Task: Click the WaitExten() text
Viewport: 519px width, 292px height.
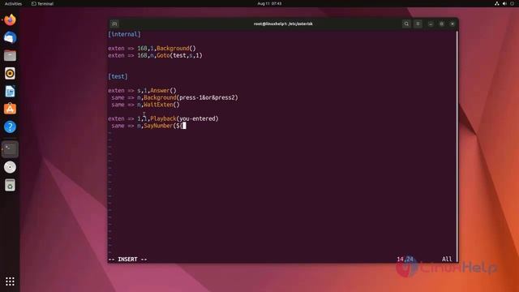Action: [161, 105]
